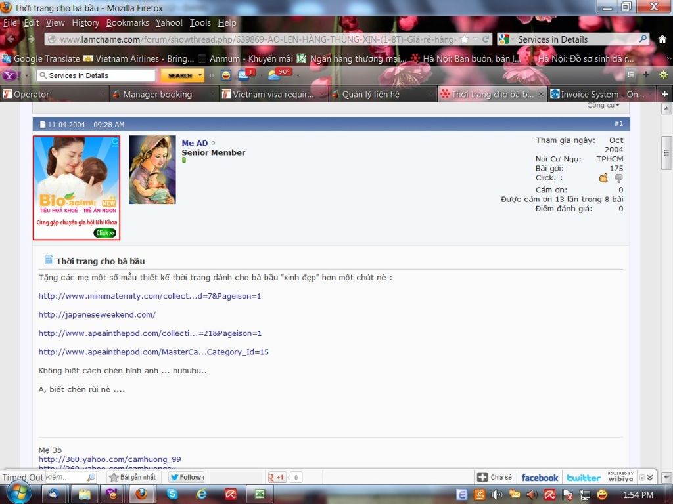Click the Yahoo toolbar settings gear icon
This screenshot has height=504, width=673.
pyautogui.click(x=663, y=75)
